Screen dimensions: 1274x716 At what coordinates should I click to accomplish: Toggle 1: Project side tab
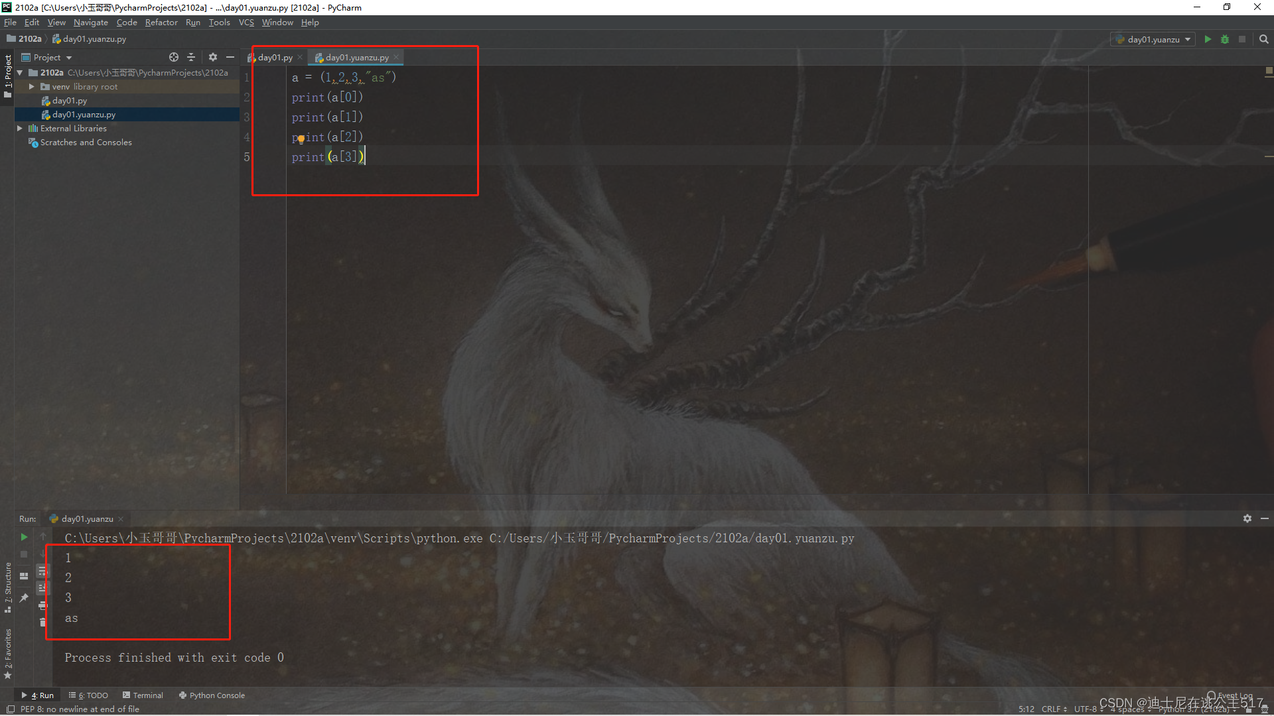click(x=8, y=76)
